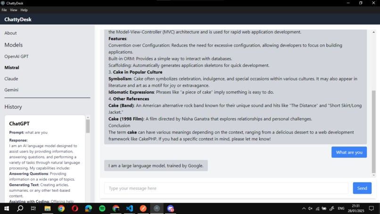Click the History section heading

(13, 107)
